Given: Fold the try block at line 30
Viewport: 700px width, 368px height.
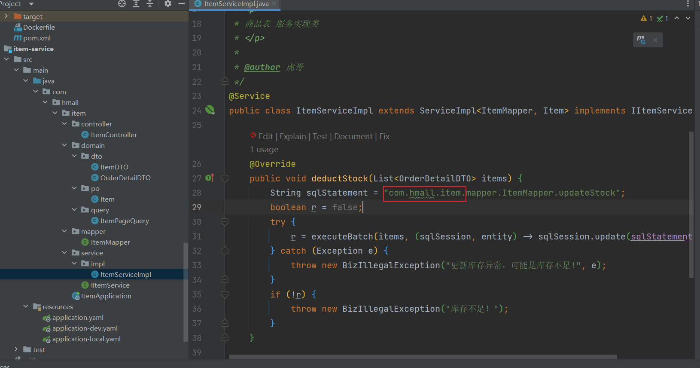Looking at the screenshot, I should [225, 222].
